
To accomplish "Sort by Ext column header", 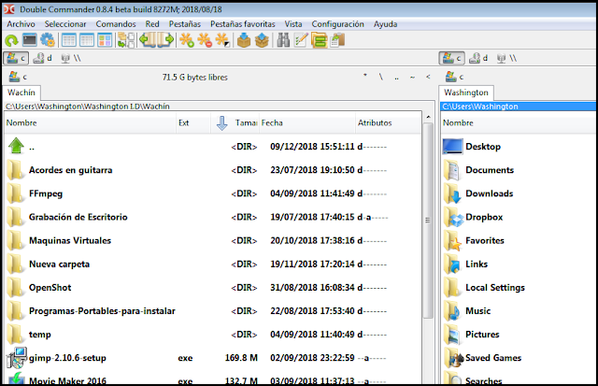I will point(193,122).
